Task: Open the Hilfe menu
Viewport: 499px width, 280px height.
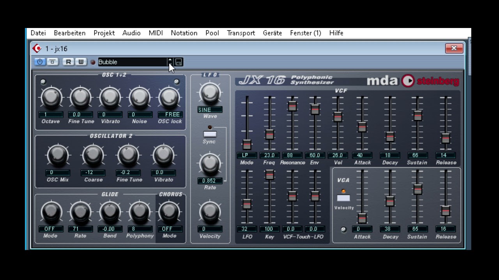Action: (x=336, y=33)
